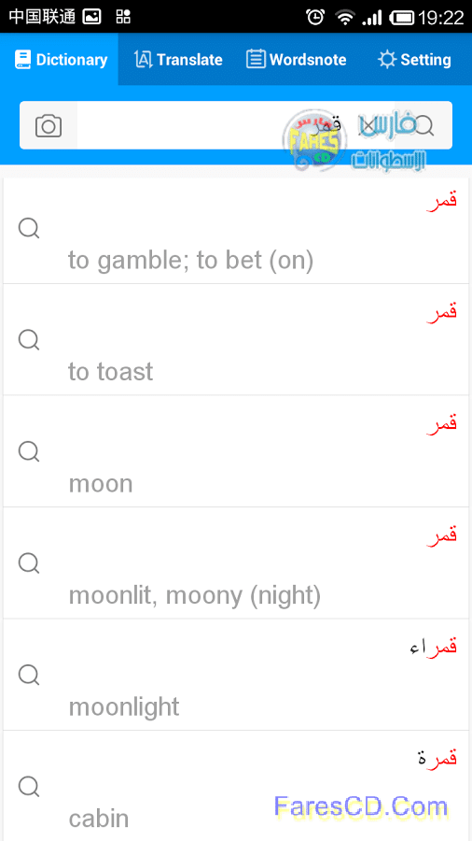The image size is (472, 841).
Task: Tap magnifier beside 'to toast' entry
Action: [x=29, y=340]
